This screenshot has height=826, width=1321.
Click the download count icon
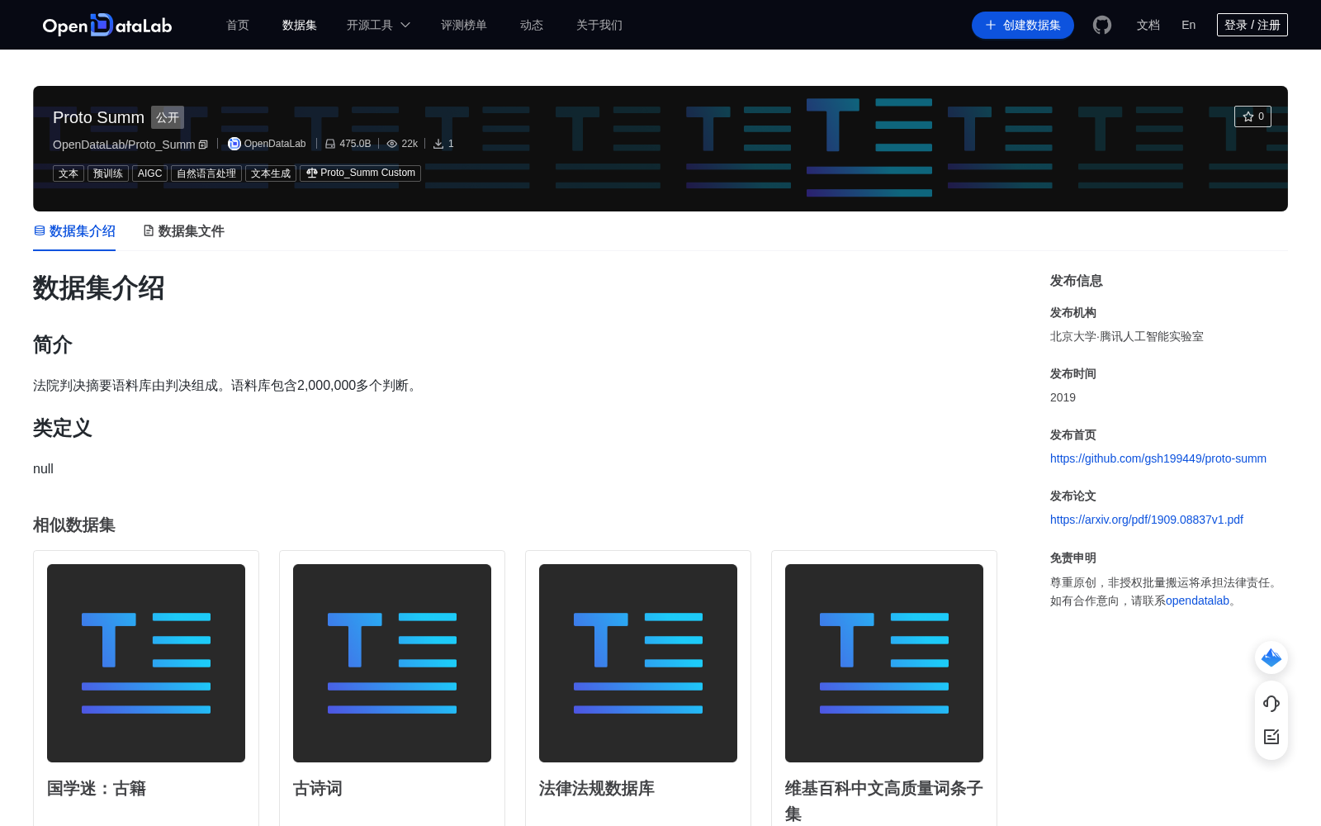(438, 144)
